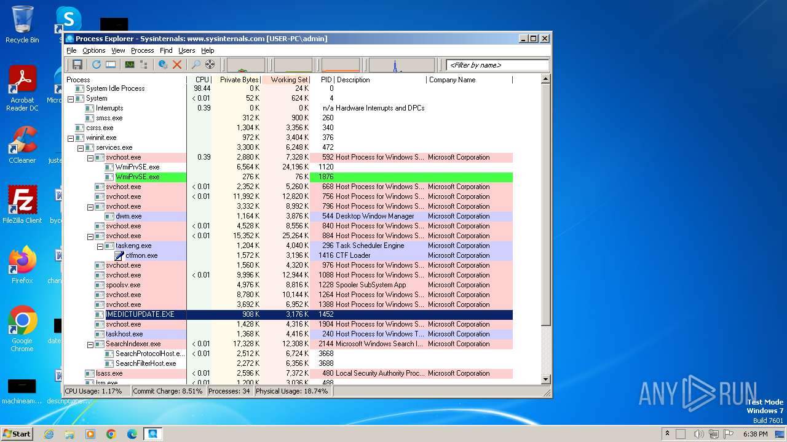Click the taskbar clock showing 6:38 PM
The height and width of the screenshot is (442, 787).
coord(755,434)
